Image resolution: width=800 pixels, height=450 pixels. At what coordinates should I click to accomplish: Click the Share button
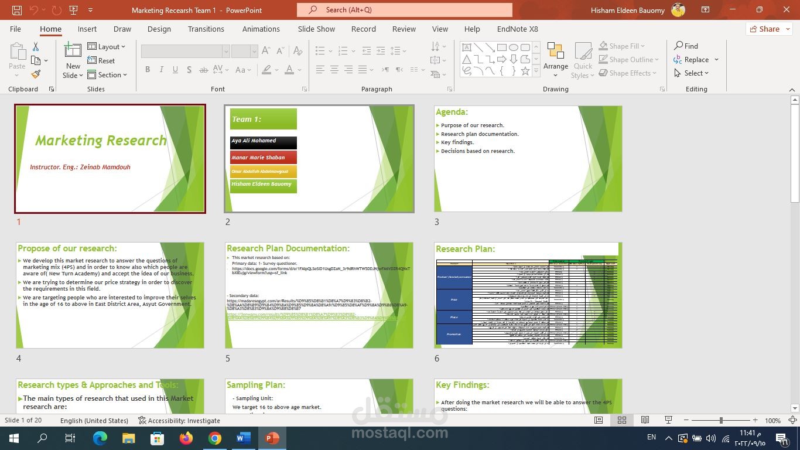point(768,29)
